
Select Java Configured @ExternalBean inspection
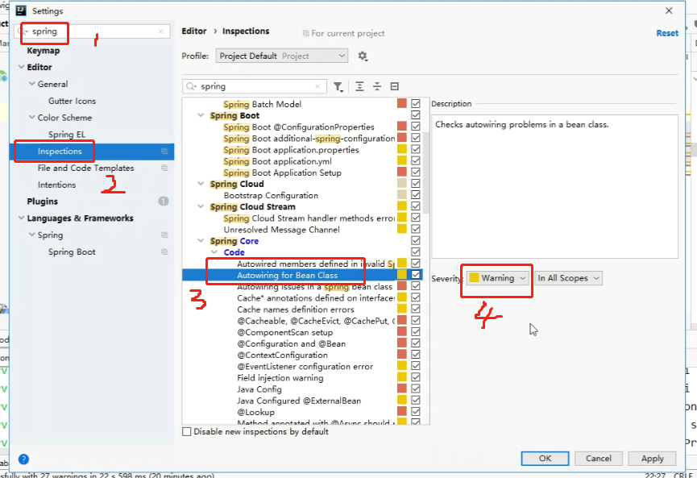pyautogui.click(x=299, y=401)
